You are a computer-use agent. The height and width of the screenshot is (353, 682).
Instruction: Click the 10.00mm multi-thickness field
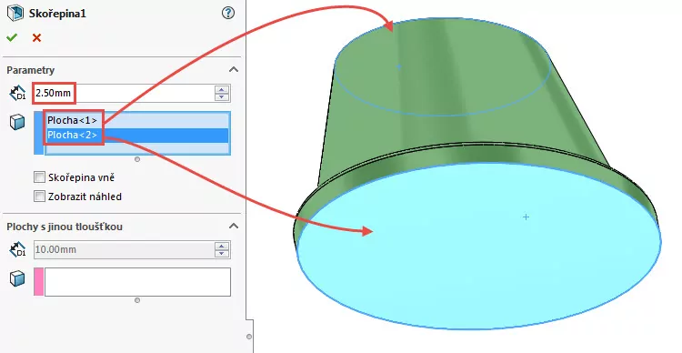tap(123, 249)
